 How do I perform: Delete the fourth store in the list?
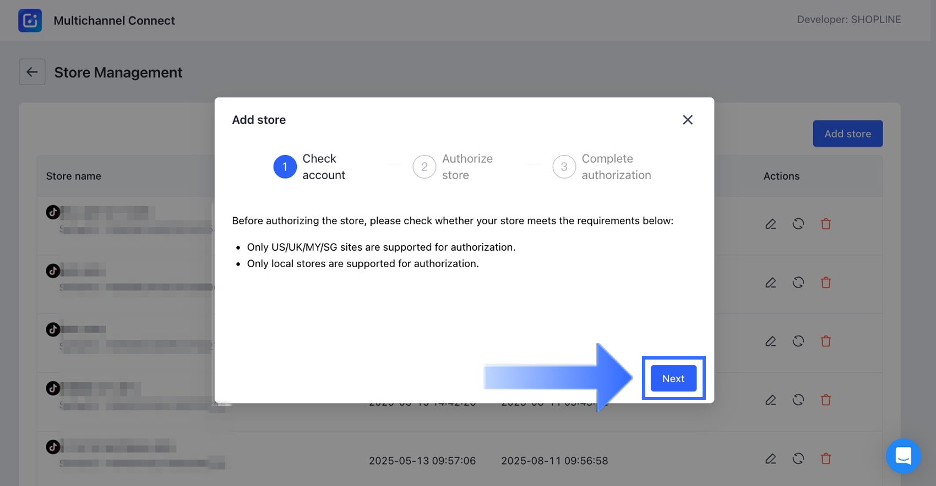click(x=826, y=400)
